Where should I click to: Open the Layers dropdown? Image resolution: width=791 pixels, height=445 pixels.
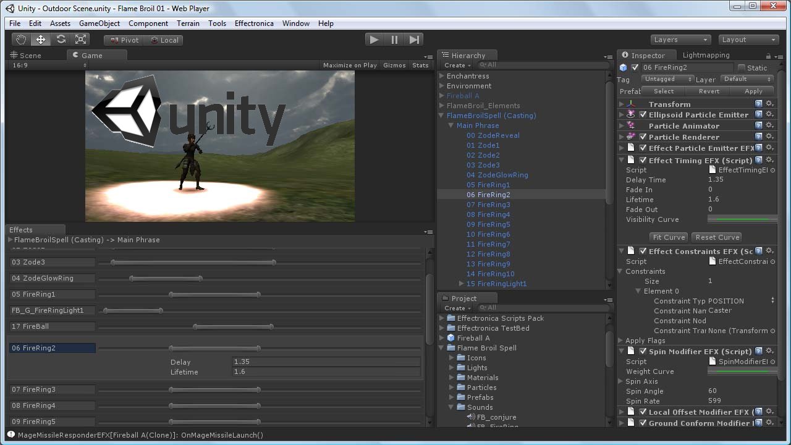click(x=680, y=40)
